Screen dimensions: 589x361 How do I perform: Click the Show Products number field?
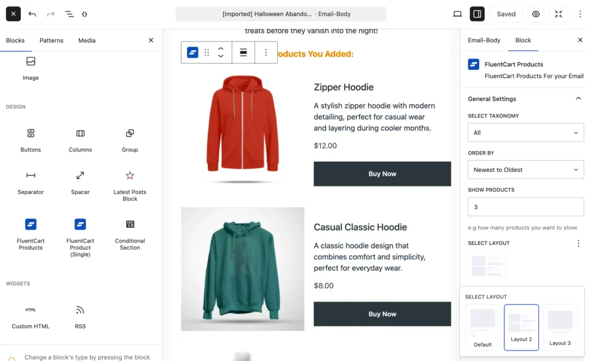click(x=526, y=207)
